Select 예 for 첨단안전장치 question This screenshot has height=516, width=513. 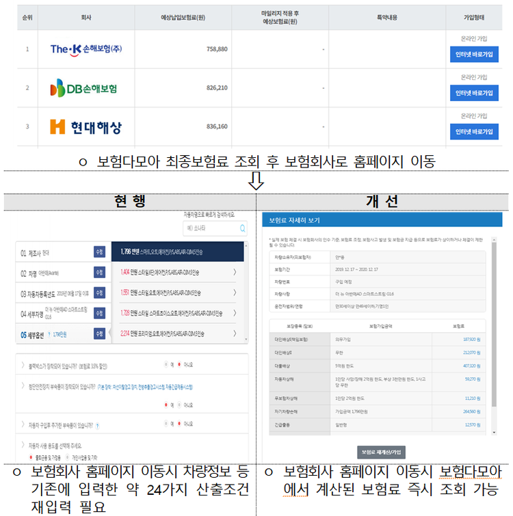(x=166, y=405)
